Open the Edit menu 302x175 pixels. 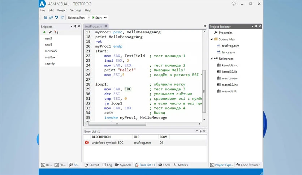point(51,10)
